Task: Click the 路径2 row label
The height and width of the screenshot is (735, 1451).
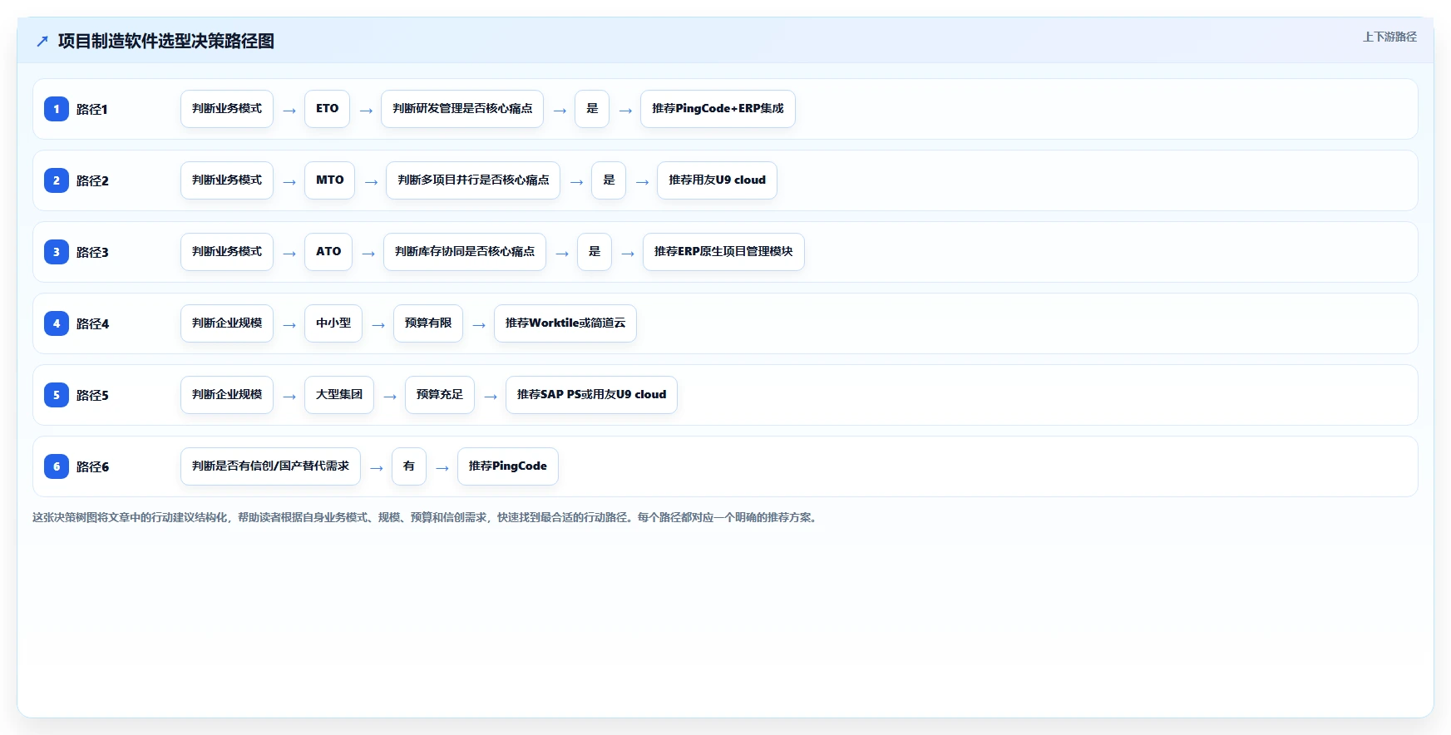Action: pyautogui.click(x=92, y=180)
